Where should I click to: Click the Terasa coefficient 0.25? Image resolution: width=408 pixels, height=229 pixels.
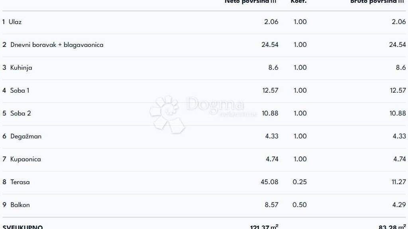(300, 182)
